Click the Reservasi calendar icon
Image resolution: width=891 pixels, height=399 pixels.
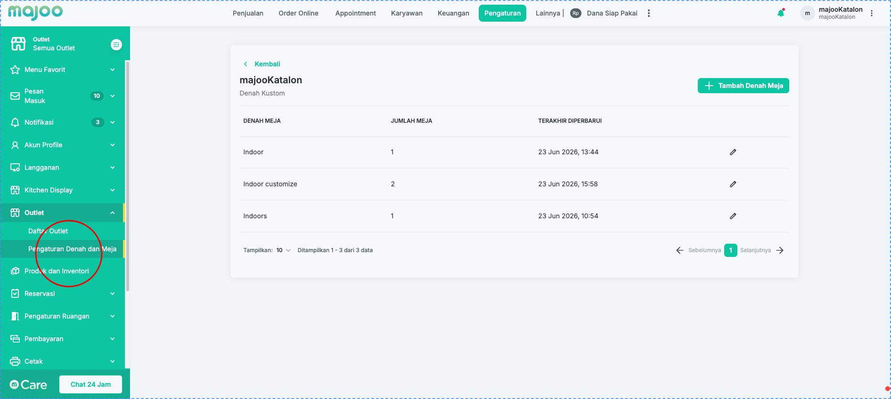point(15,294)
